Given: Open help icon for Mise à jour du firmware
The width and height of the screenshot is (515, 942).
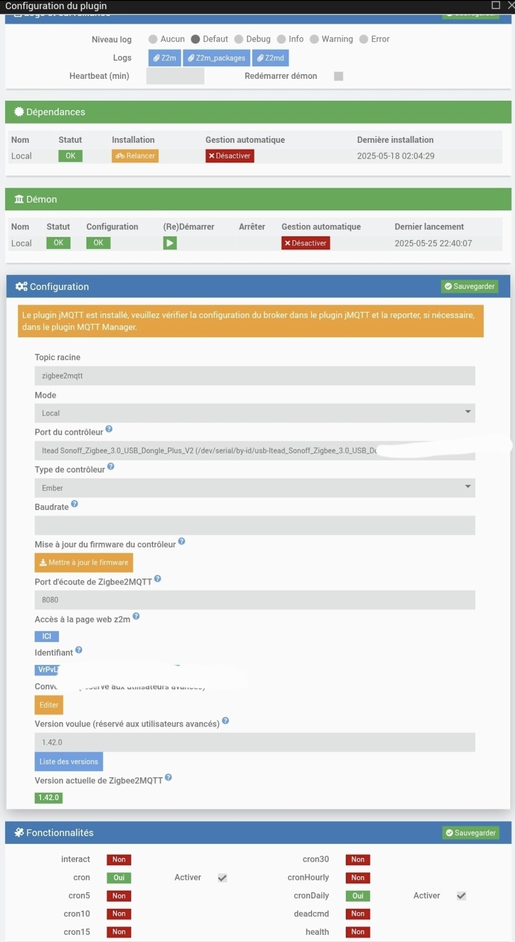Looking at the screenshot, I should coord(182,541).
